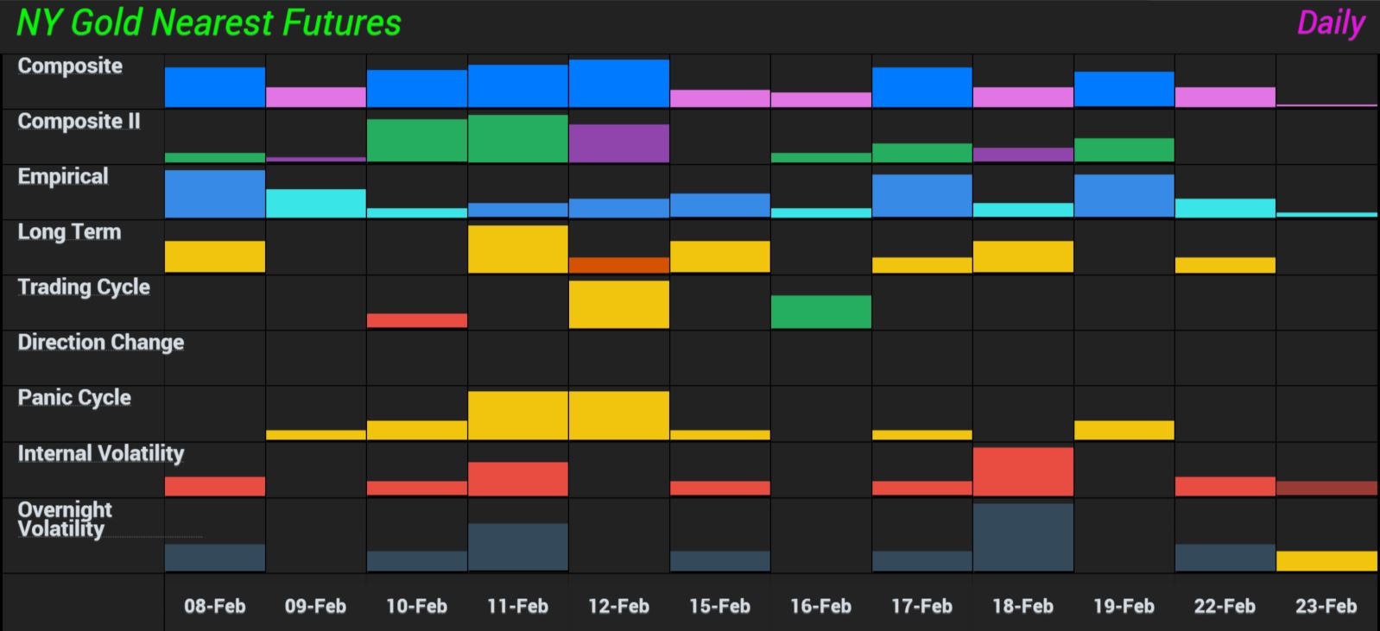The width and height of the screenshot is (1380, 631).
Task: Click the purple Composite II bar on 12-Feb
Action: point(619,143)
